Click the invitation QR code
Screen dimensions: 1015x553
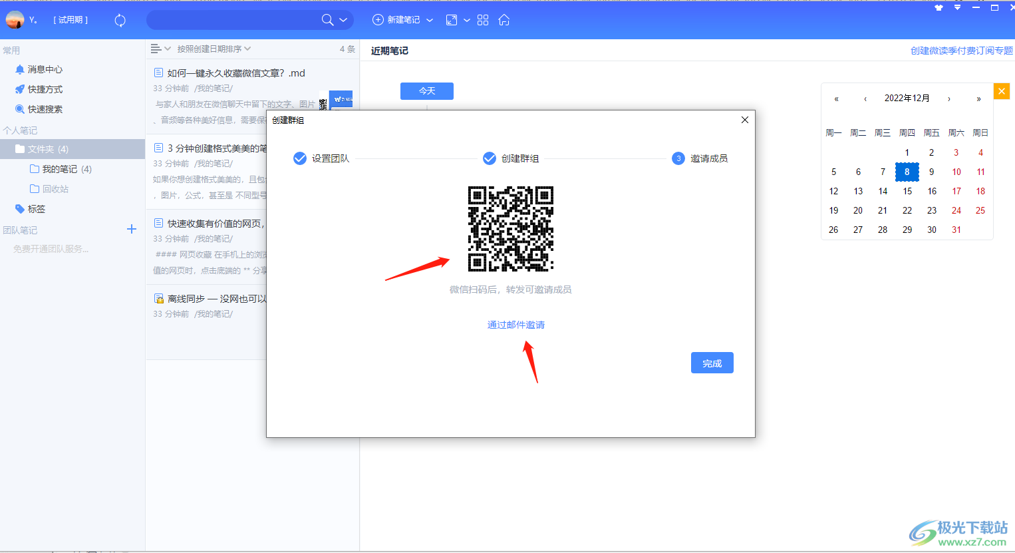tap(511, 229)
